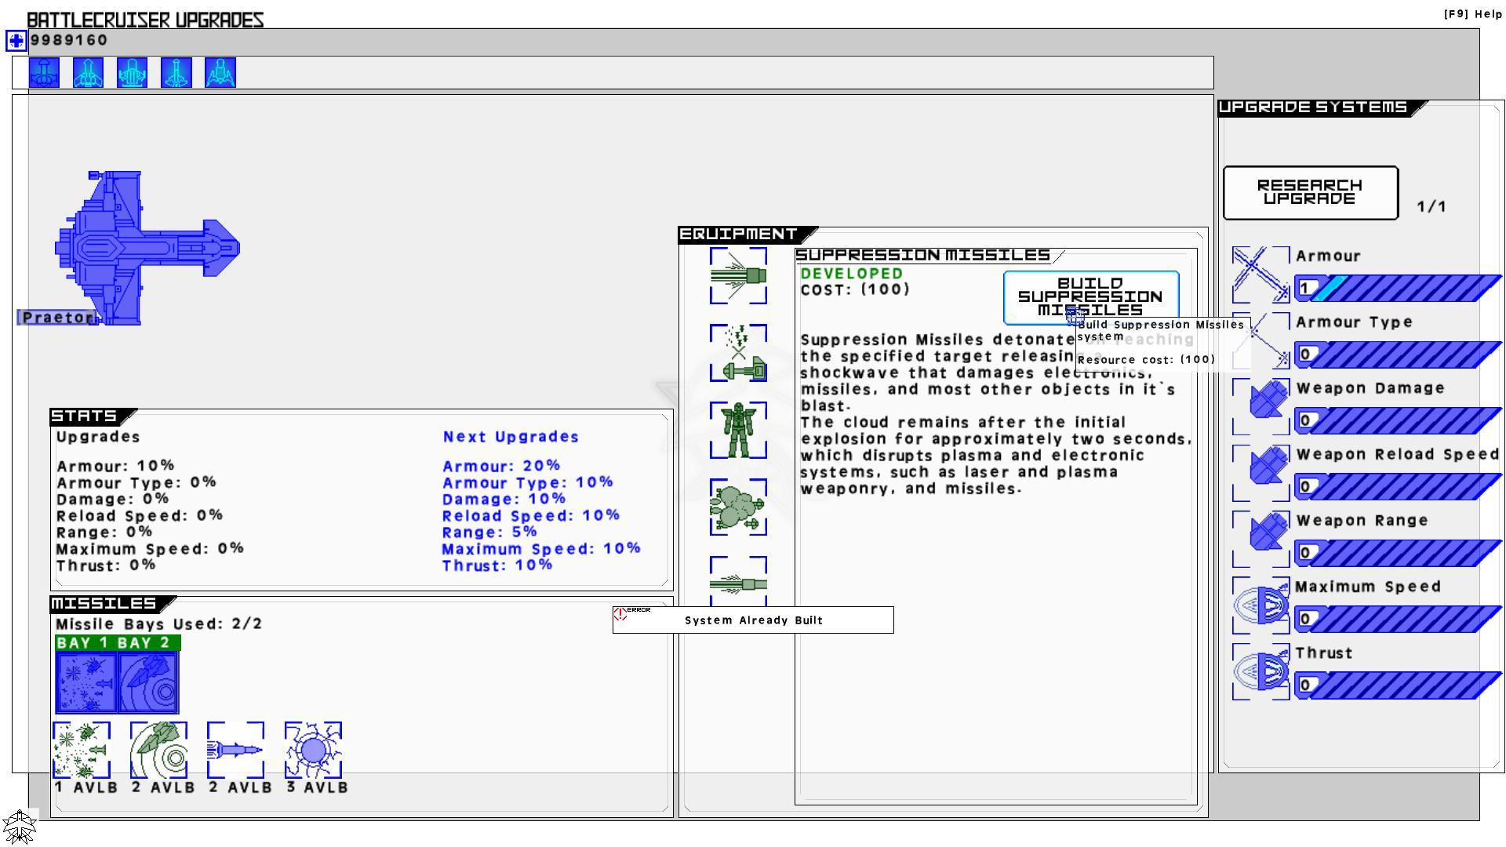Viewport: 1506px width, 847px height.
Task: Click the System Already Built error message
Action: coord(753,620)
